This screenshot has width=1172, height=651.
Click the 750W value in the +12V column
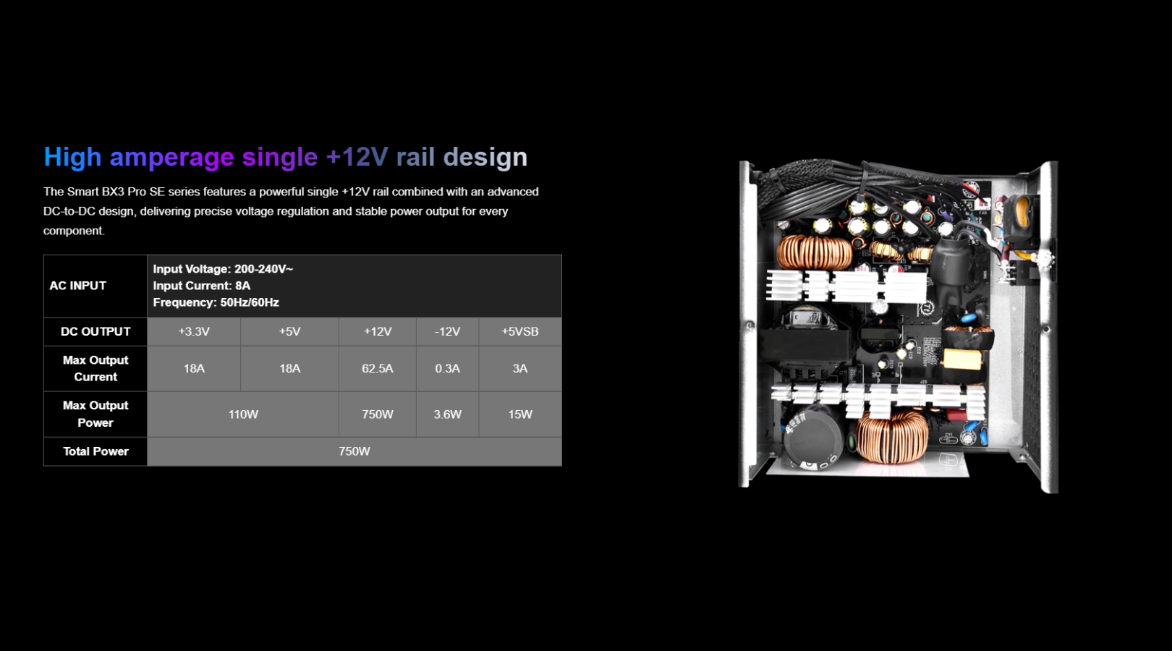pos(378,414)
